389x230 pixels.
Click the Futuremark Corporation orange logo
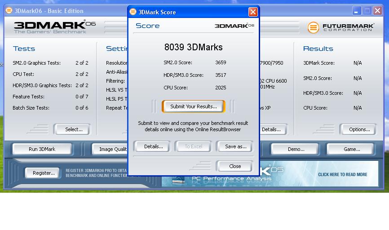coord(314,27)
